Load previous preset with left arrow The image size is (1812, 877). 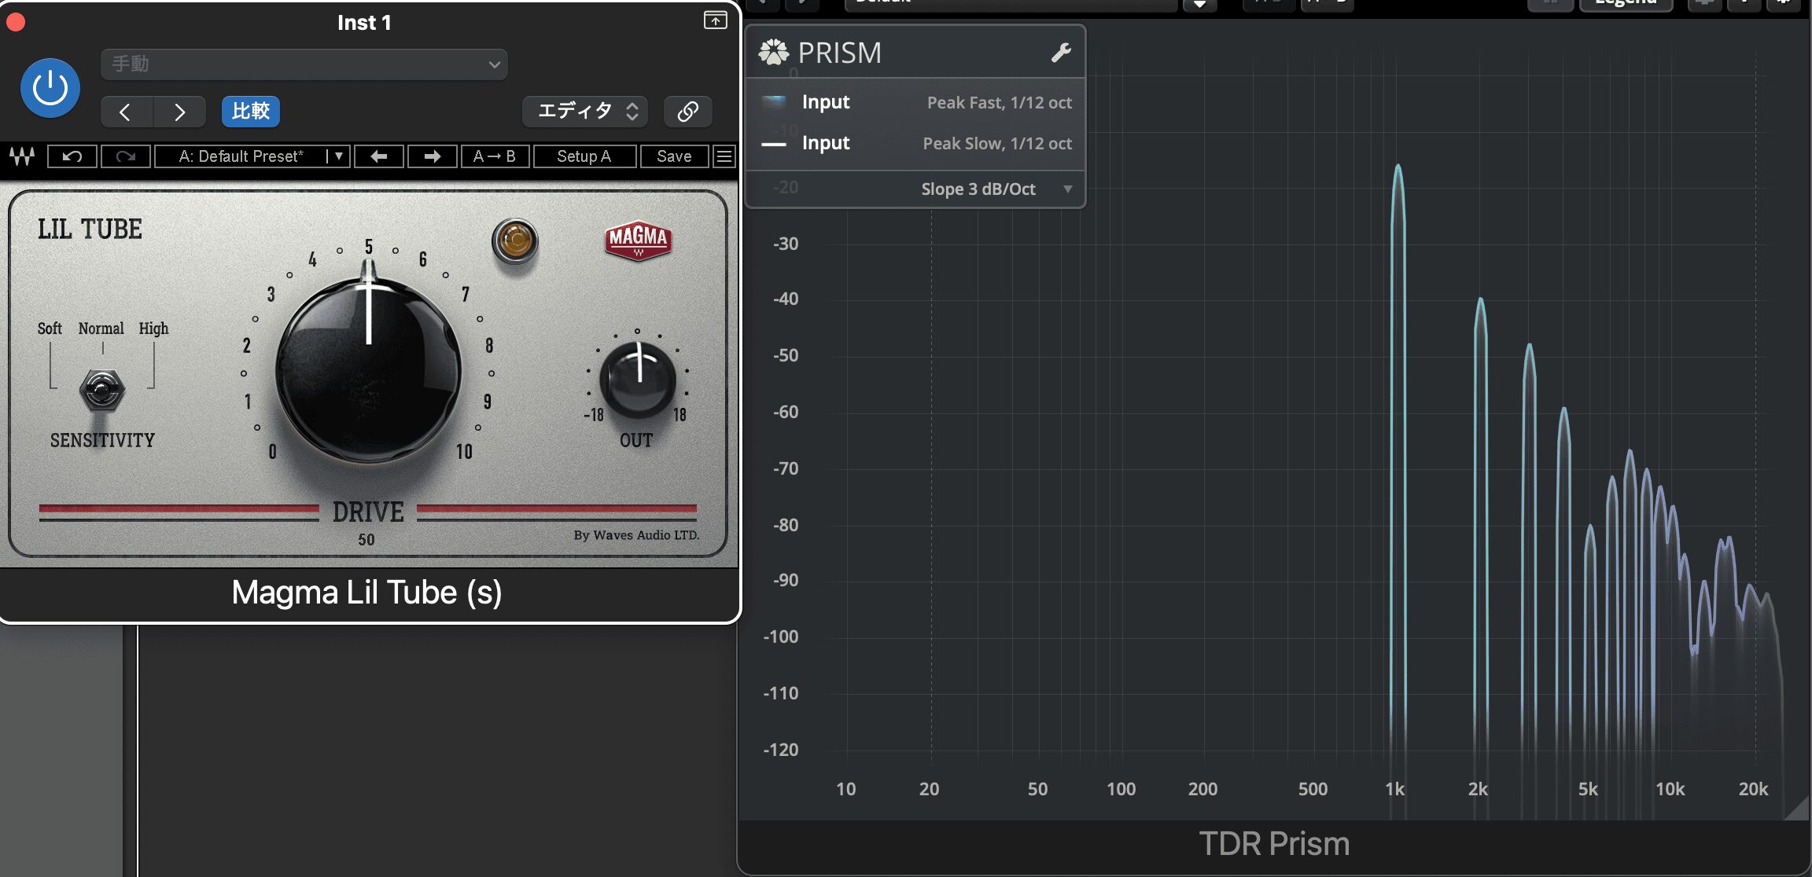(x=379, y=156)
